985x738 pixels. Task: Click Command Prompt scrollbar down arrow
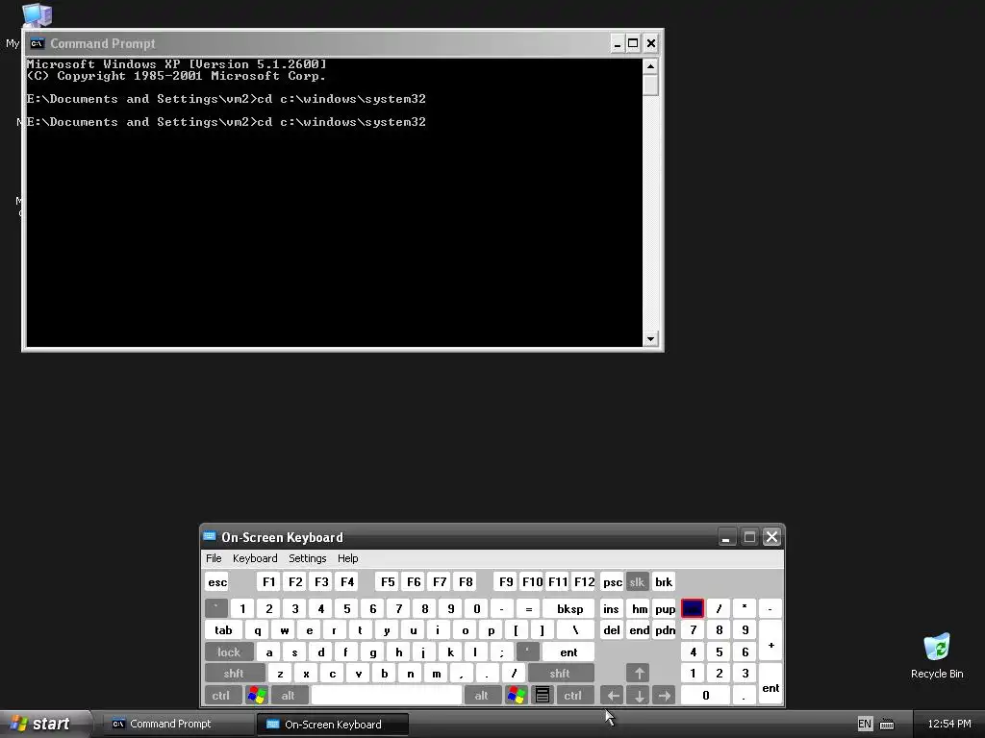(650, 339)
